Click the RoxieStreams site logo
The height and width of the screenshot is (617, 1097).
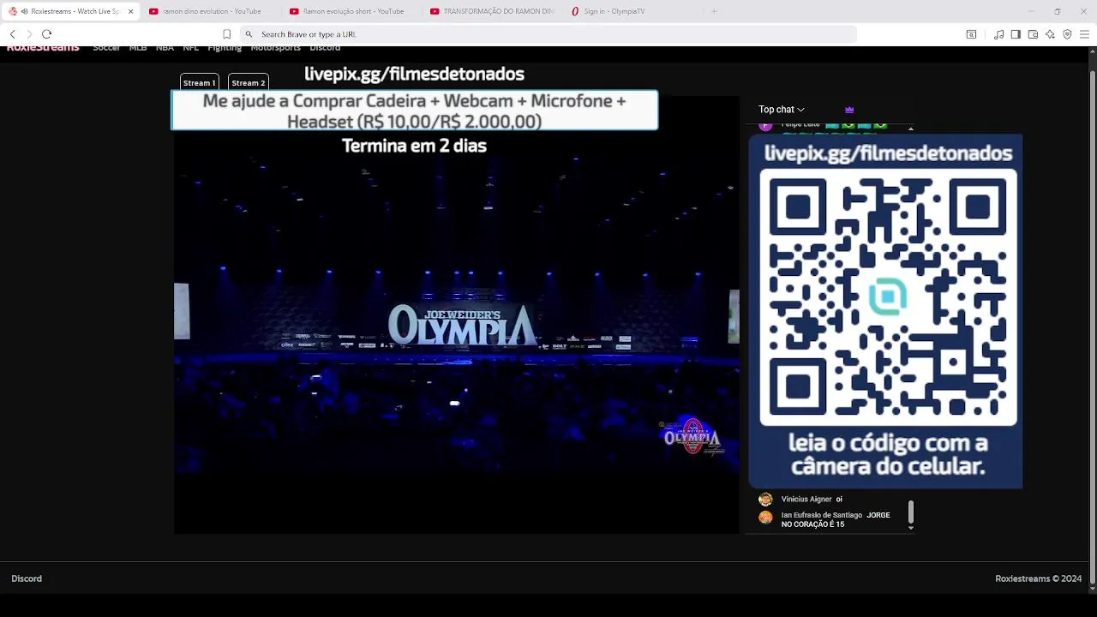(x=43, y=48)
